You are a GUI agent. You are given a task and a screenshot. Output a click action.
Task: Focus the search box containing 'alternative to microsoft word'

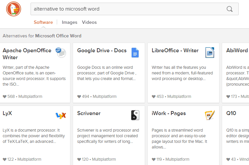134,9
